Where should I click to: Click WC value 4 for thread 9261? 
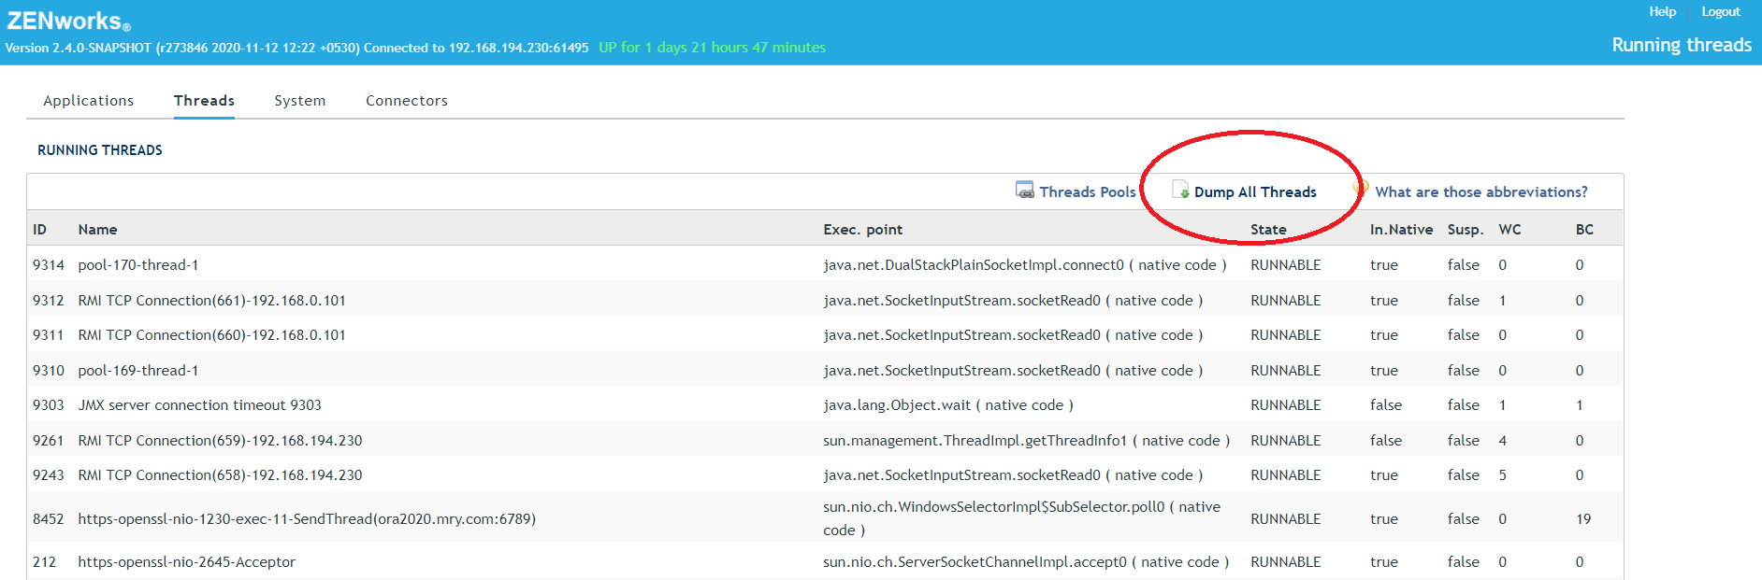click(1502, 441)
